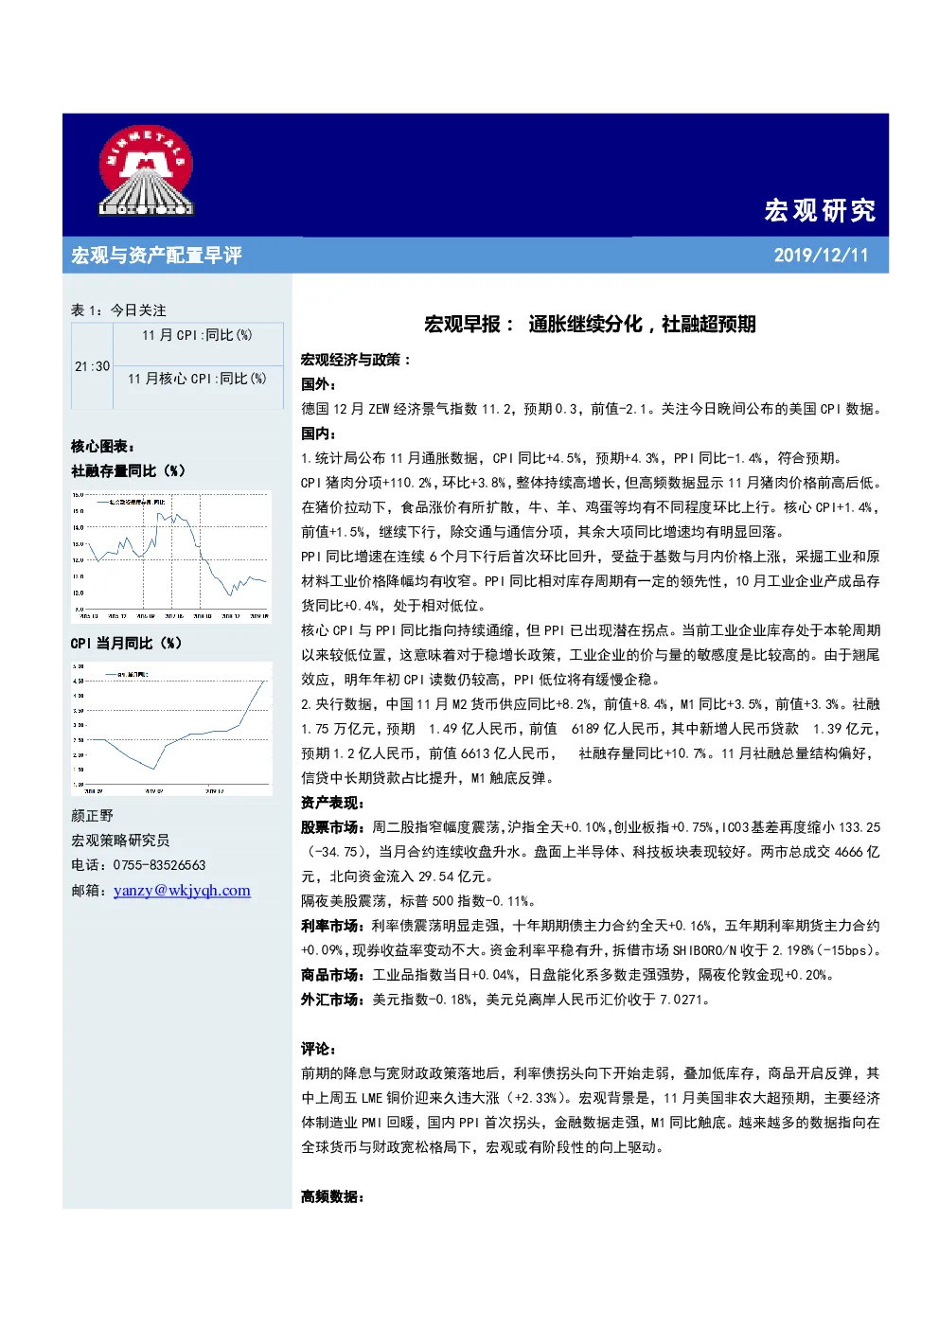939x1328 pixels.
Task: Open the email link yanzy@wkjyqh.com
Action: (182, 890)
